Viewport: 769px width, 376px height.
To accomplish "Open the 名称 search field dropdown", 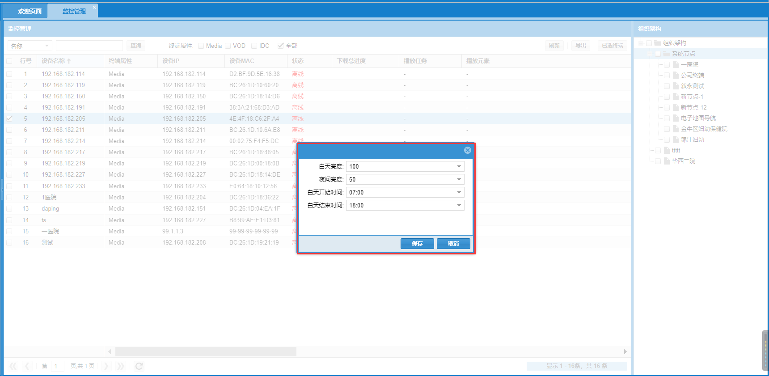I will pyautogui.click(x=47, y=46).
